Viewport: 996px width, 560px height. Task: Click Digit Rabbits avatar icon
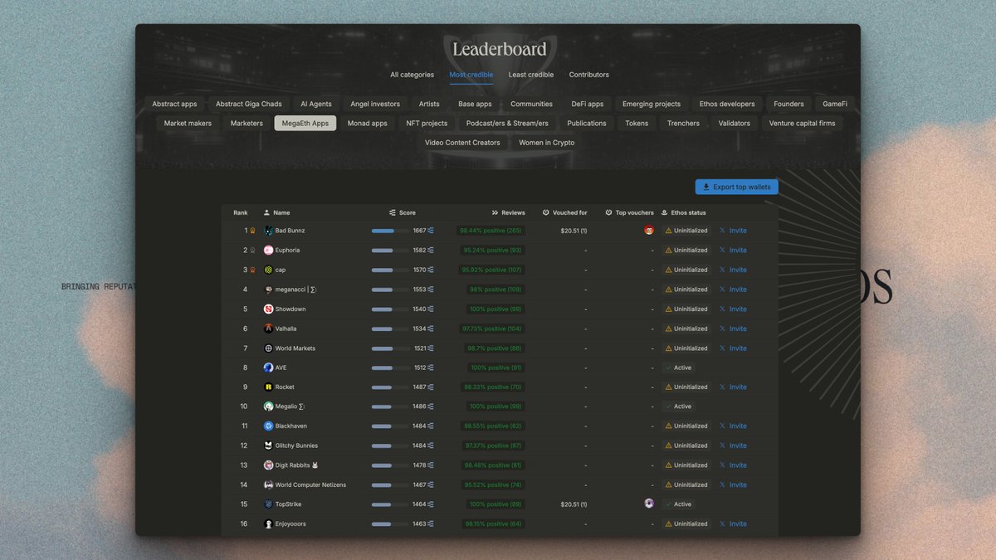268,465
